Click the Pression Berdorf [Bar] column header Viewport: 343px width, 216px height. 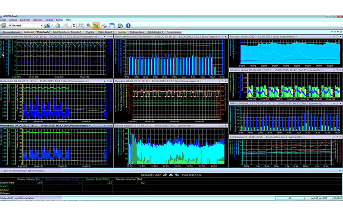coord(97,179)
